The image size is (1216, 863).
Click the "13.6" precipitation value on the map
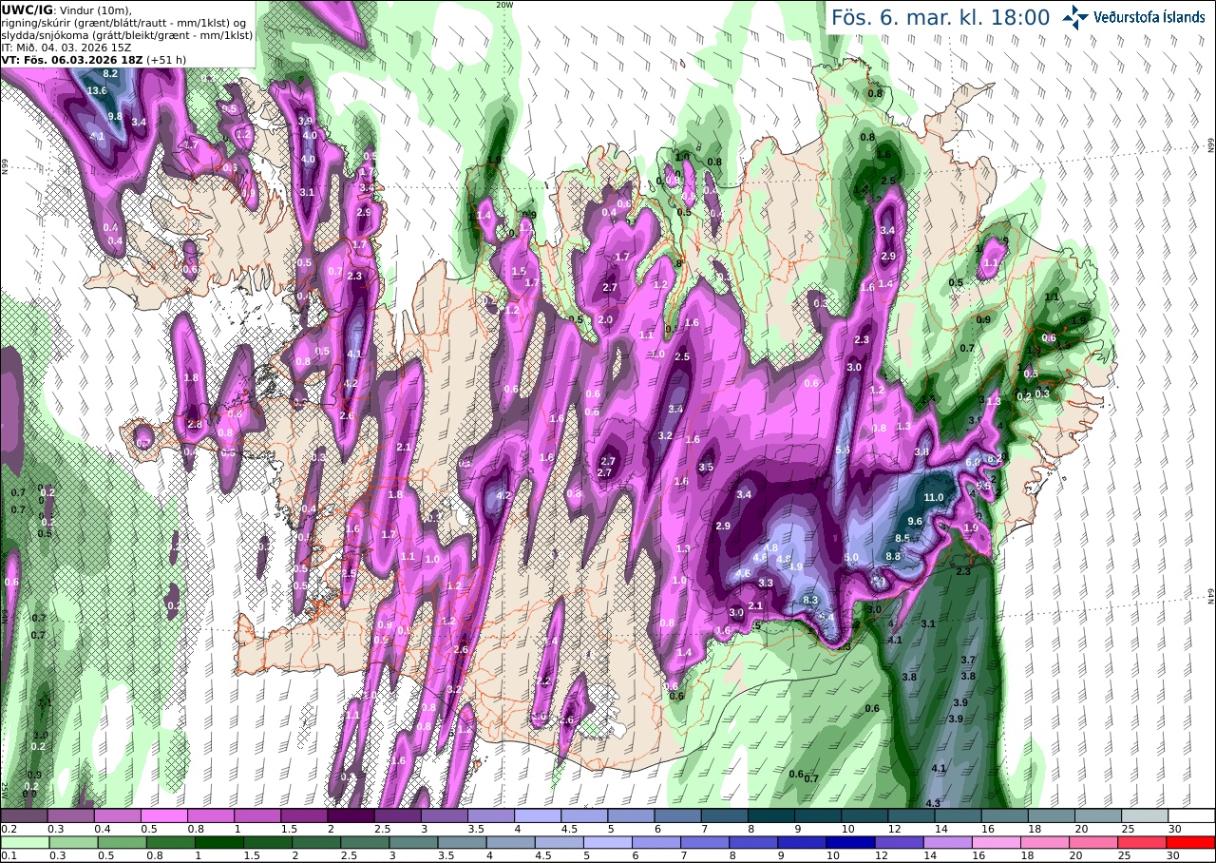[96, 90]
